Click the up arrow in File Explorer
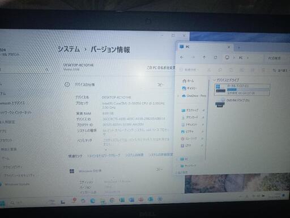Screen dimensions: 290x218 pos(204,57)
